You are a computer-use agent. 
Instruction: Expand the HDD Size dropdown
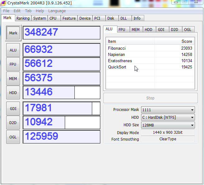[168, 125]
